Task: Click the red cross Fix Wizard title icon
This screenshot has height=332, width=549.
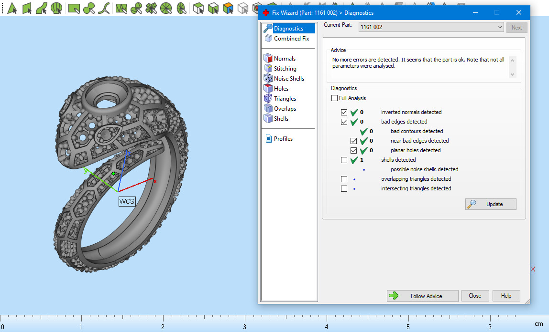Action: 266,12
